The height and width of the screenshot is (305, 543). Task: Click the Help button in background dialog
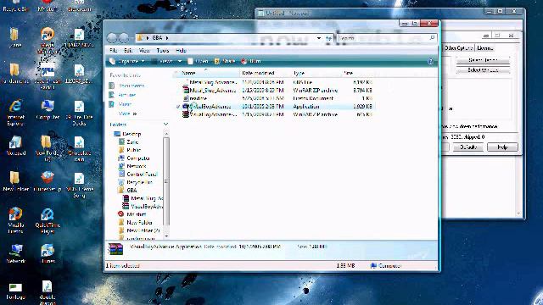click(502, 147)
